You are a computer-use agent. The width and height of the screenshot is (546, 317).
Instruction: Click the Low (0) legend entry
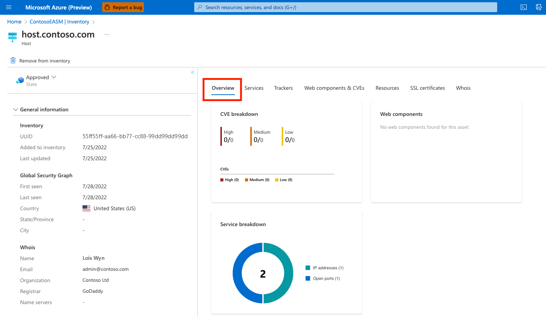[284, 180]
